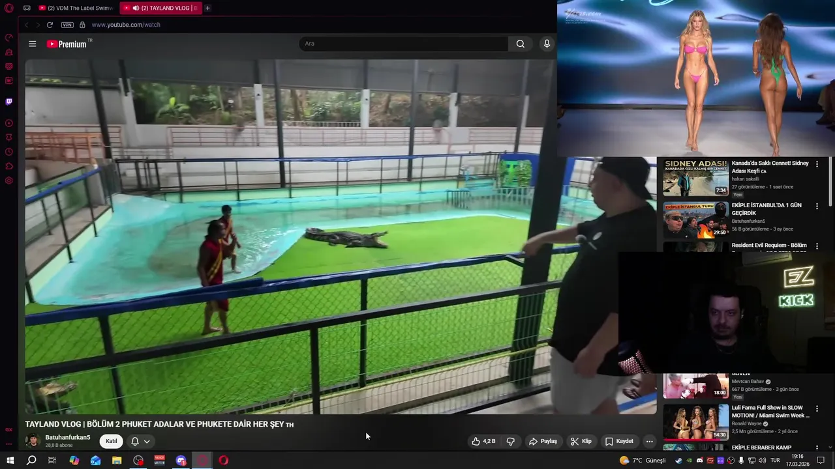Open options for EKİPLE İSTANBUL'DA video
The height and width of the screenshot is (469, 835).
coord(817,206)
